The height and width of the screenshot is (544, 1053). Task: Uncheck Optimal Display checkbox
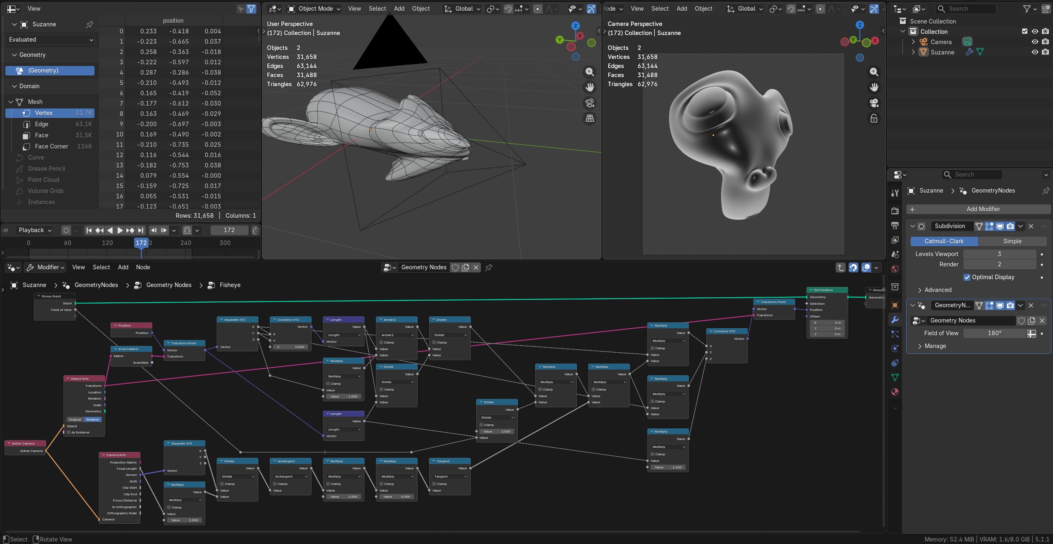967,277
